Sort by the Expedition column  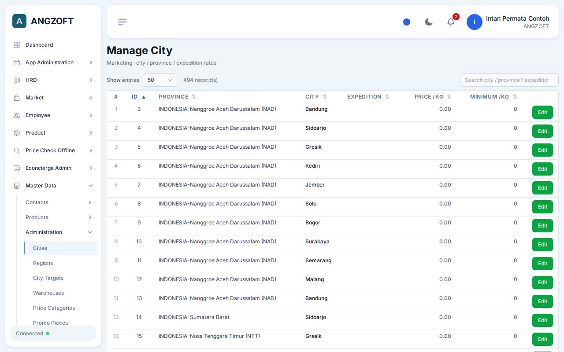click(x=368, y=97)
